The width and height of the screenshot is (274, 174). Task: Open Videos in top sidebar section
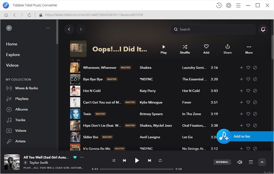point(12,65)
